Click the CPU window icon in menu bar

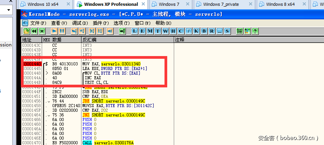(x=25, y=23)
